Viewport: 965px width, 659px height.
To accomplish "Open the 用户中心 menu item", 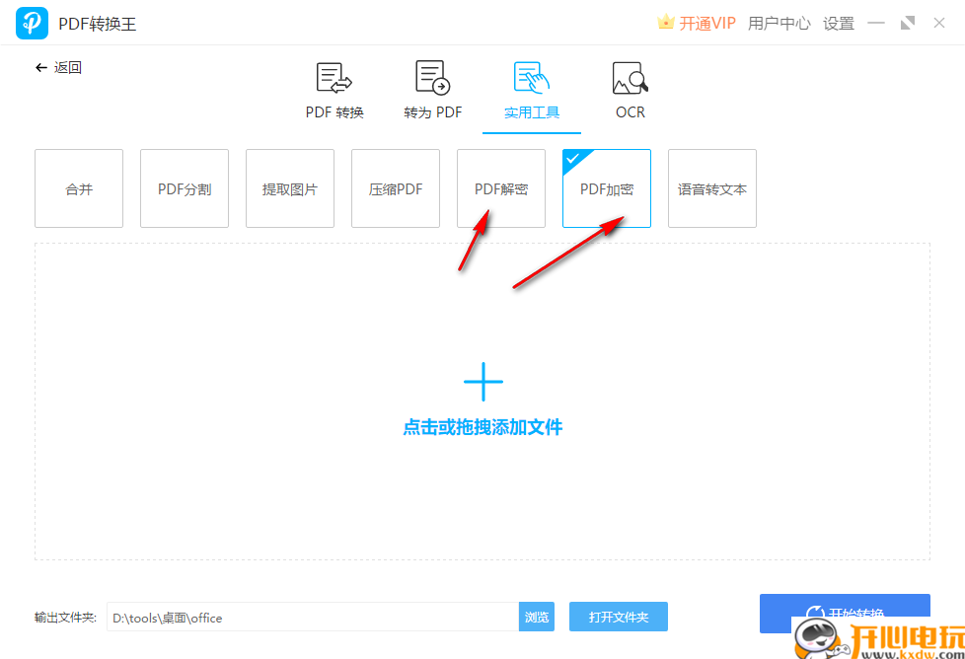I will [779, 23].
